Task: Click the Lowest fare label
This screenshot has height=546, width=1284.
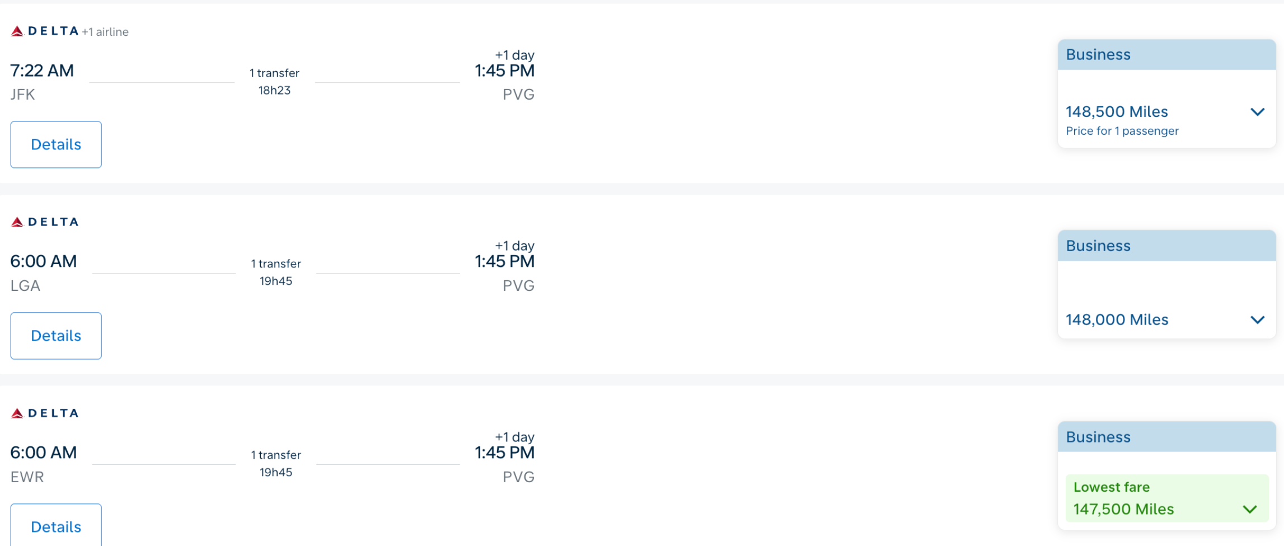Action: click(1112, 487)
